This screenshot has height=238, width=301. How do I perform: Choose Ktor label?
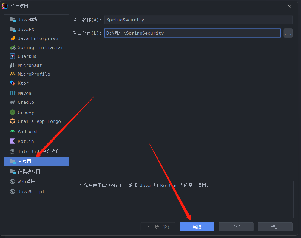tap(23, 83)
